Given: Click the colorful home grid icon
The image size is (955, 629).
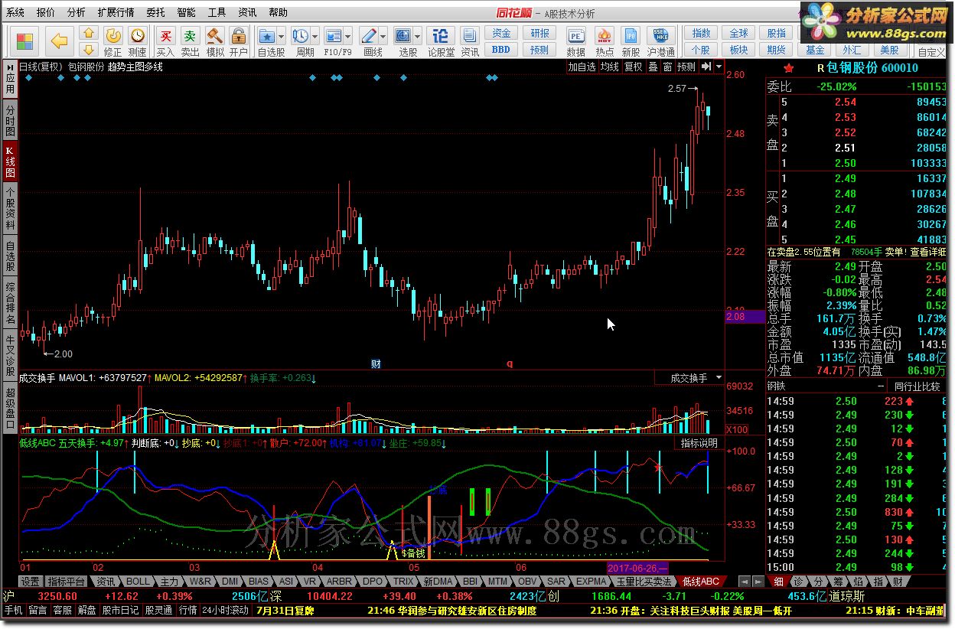Looking at the screenshot, I should coord(25,41).
